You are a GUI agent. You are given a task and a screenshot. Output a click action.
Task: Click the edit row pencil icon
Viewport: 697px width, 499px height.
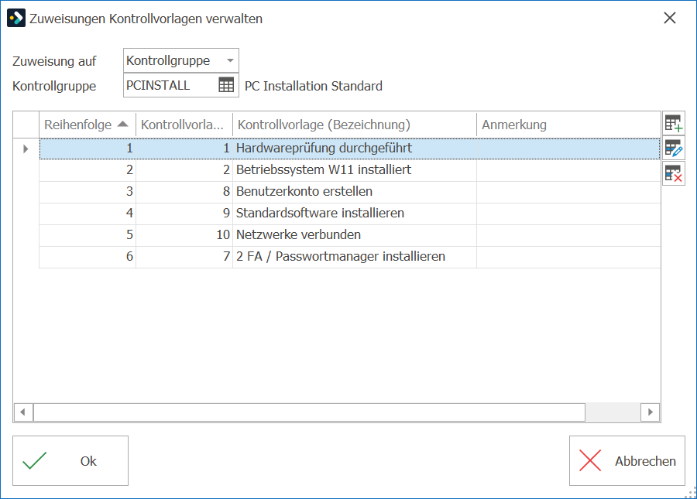pyautogui.click(x=674, y=149)
